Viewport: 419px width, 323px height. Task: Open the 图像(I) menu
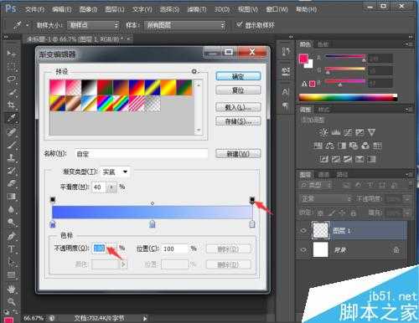tap(88, 9)
